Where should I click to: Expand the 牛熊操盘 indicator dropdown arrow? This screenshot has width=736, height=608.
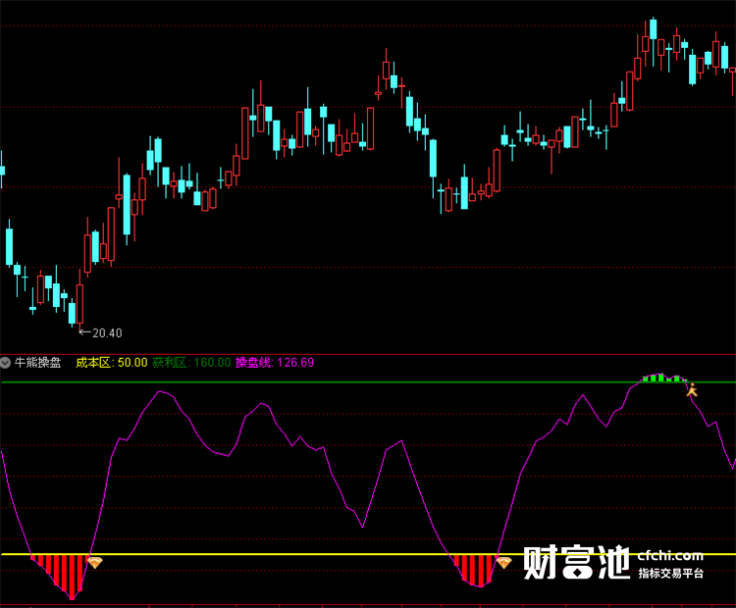[x=5, y=363]
